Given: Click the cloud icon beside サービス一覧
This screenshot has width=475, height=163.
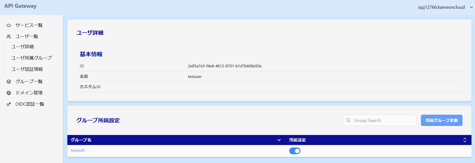Looking at the screenshot, I should pyautogui.click(x=9, y=25).
